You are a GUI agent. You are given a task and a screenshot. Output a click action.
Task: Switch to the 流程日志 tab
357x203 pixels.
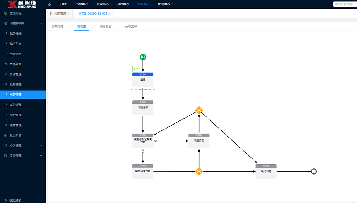pyautogui.click(x=105, y=27)
